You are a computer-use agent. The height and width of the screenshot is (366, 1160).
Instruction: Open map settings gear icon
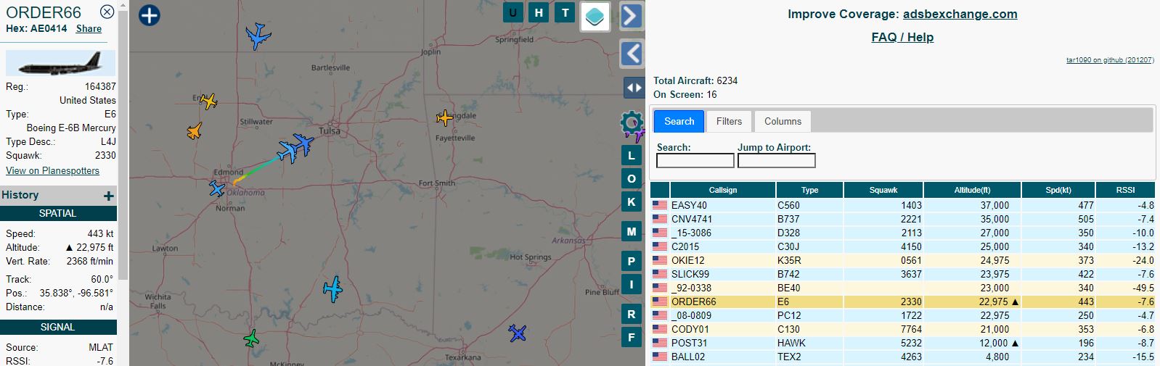coord(632,122)
